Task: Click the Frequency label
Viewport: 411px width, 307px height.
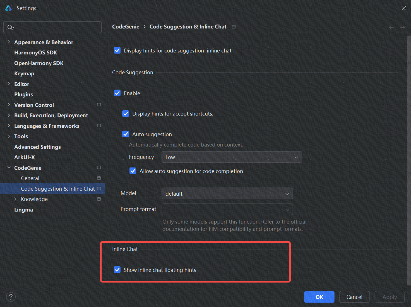Action: pyautogui.click(x=141, y=157)
